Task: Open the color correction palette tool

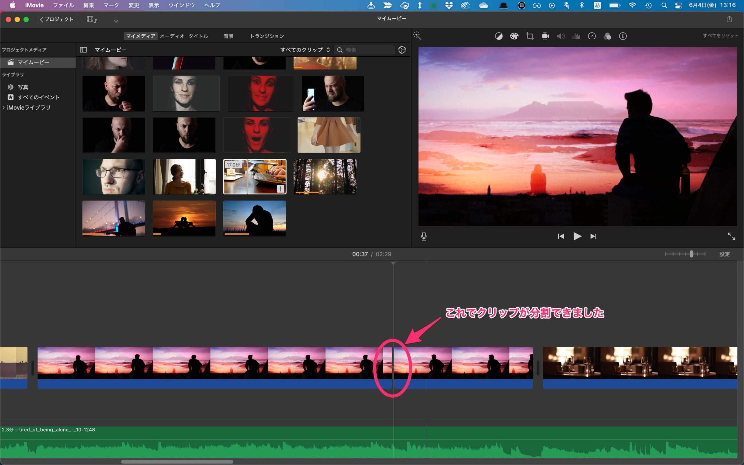Action: (514, 36)
